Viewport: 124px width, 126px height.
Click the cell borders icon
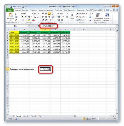click(23, 20)
